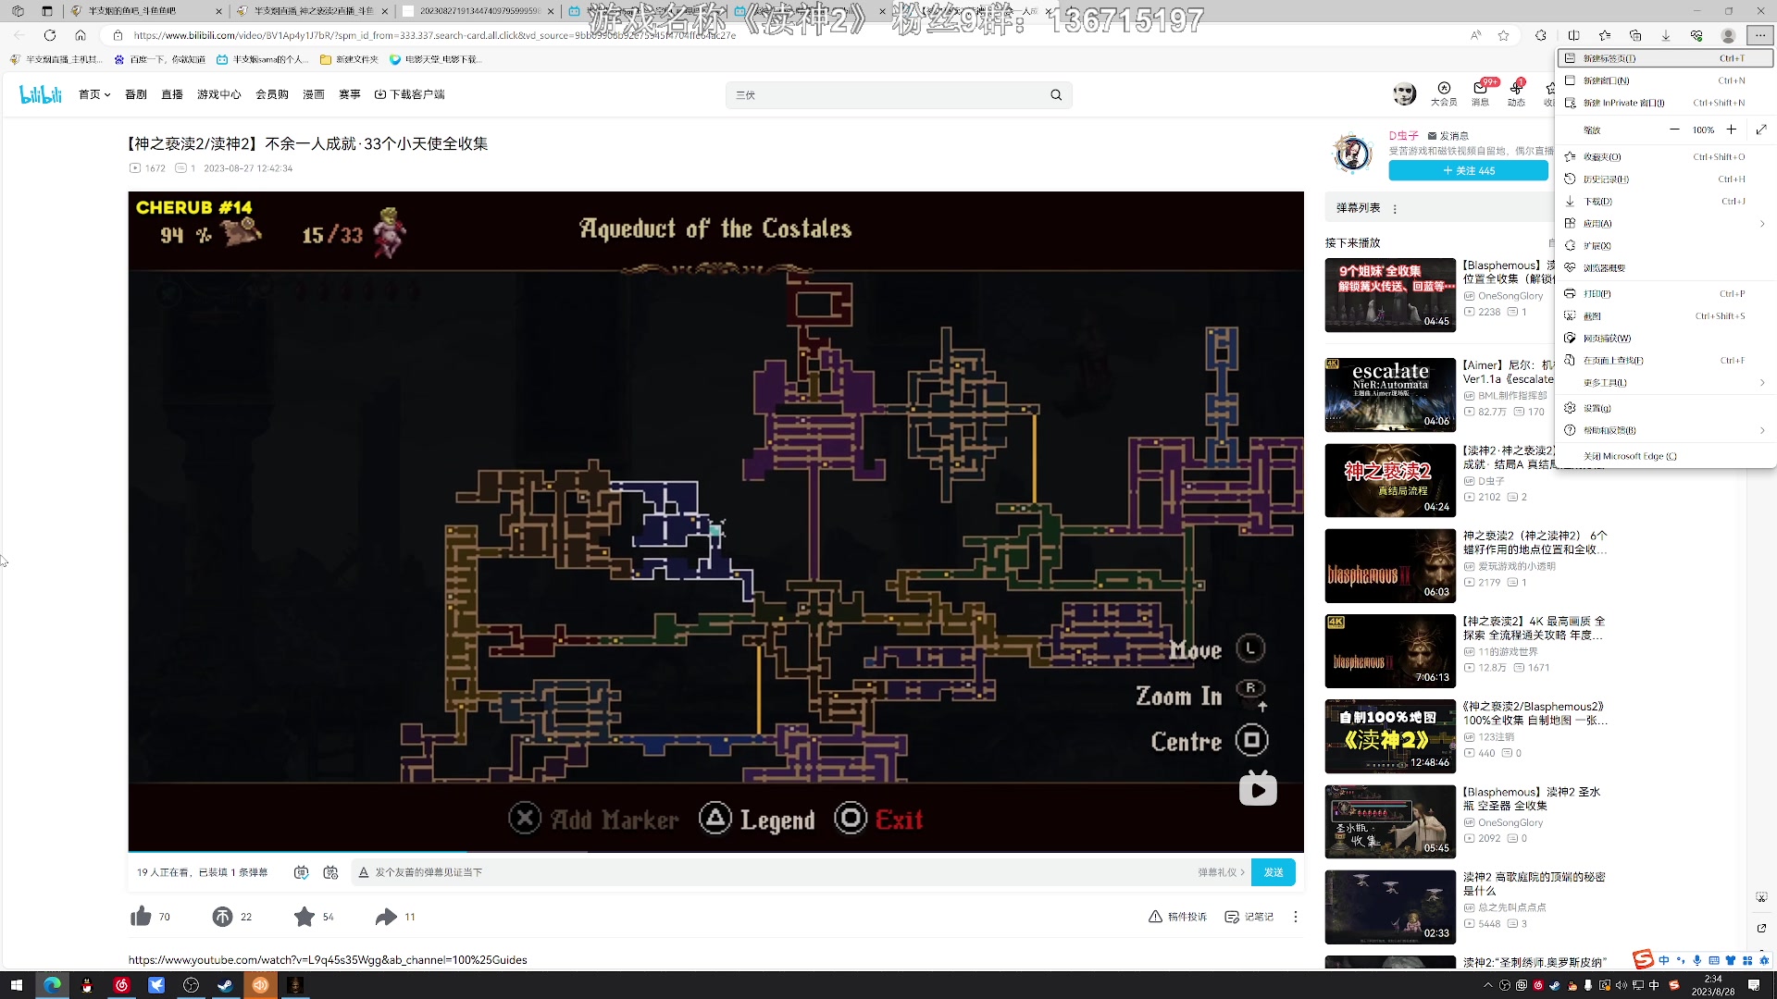Image resolution: width=1777 pixels, height=999 pixels.
Task: Click the Edge three-dot menu button
Action: 1759,35
